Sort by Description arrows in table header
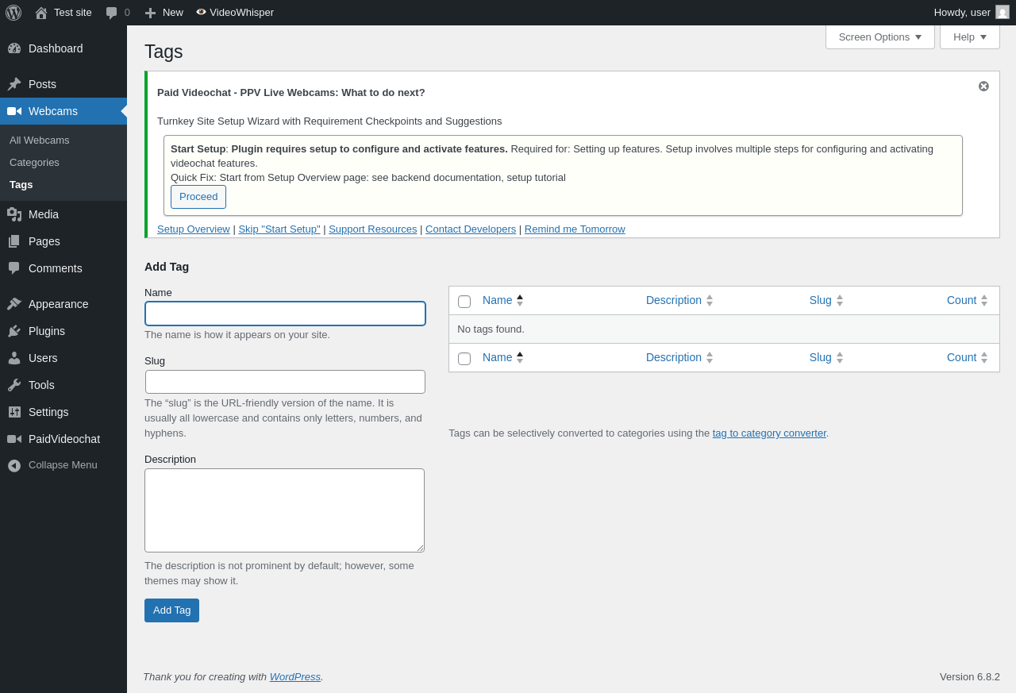1016x693 pixels. click(710, 300)
